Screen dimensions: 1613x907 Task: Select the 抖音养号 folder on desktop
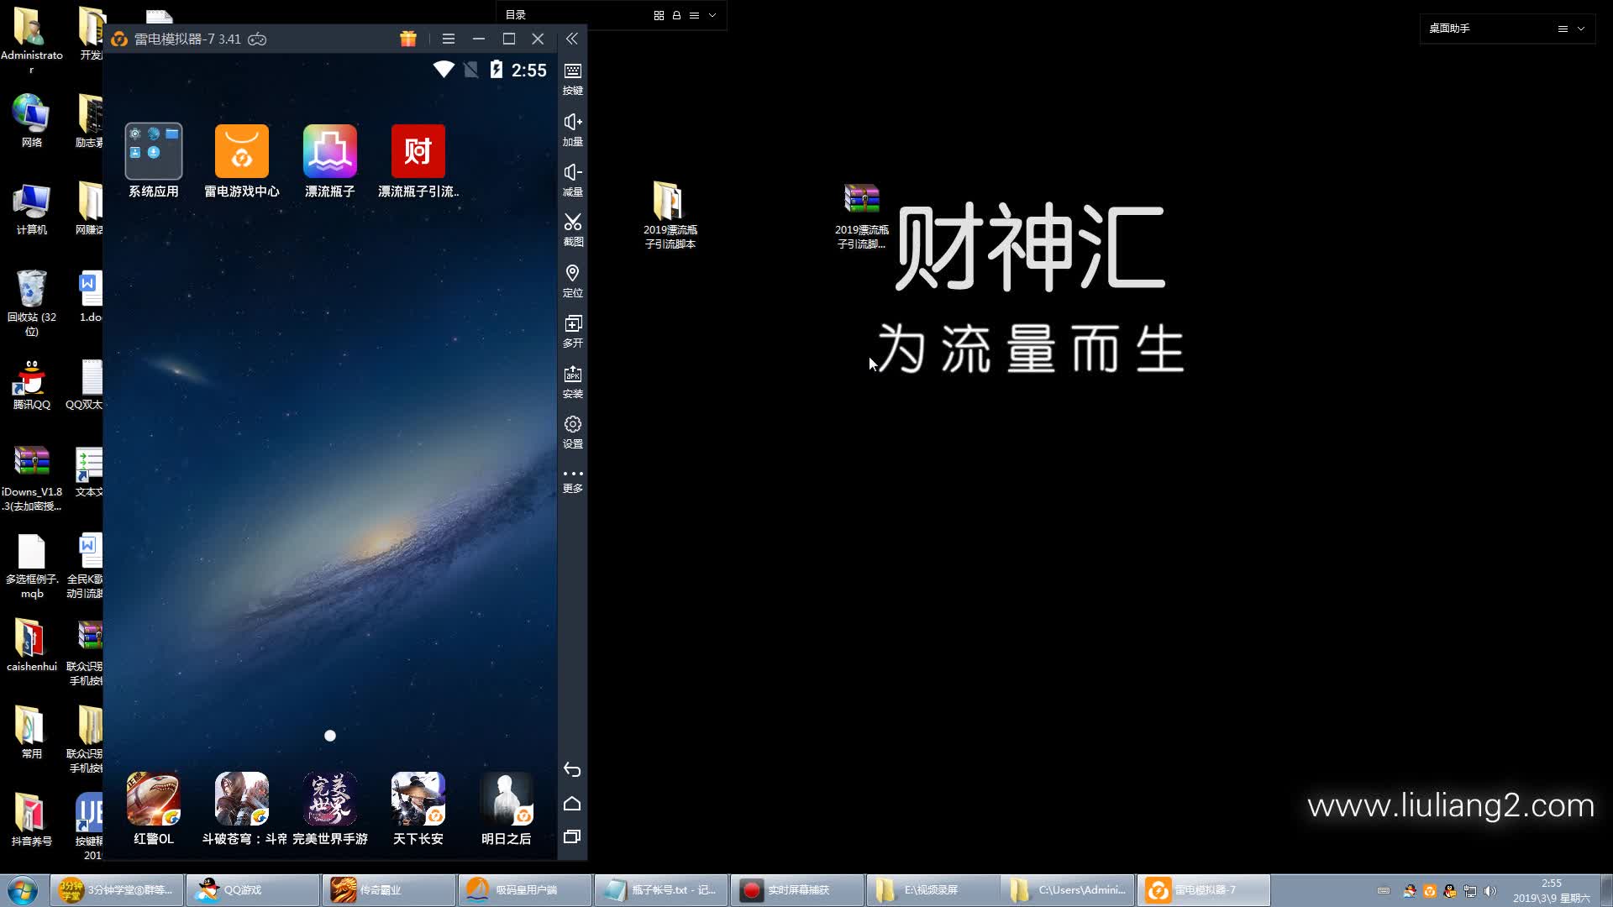point(32,820)
